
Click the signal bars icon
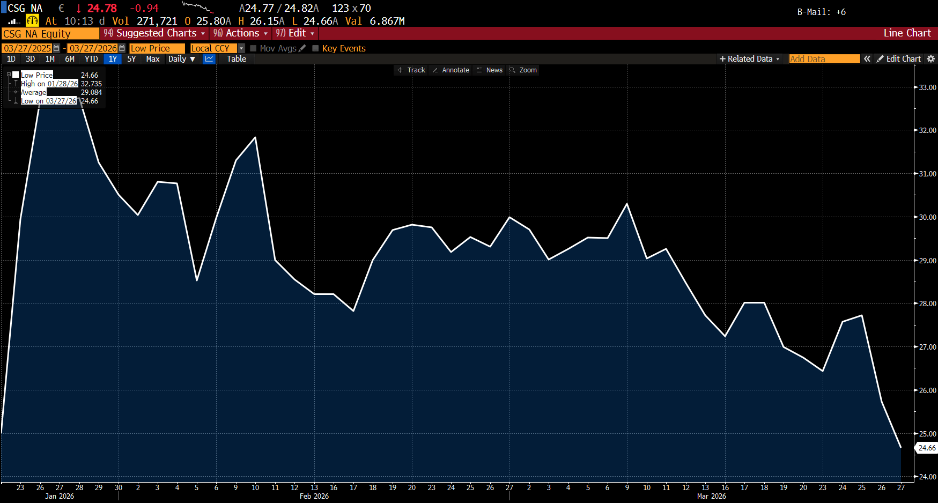pyautogui.click(x=14, y=21)
